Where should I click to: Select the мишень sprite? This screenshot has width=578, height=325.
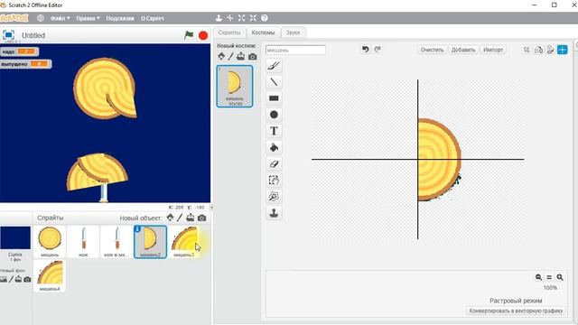tap(50, 241)
